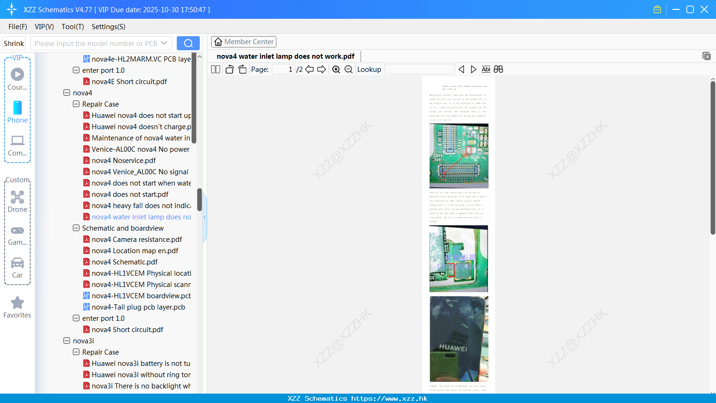Click the XZZ logo in title bar
Image resolution: width=716 pixels, height=403 pixels.
click(x=12, y=9)
